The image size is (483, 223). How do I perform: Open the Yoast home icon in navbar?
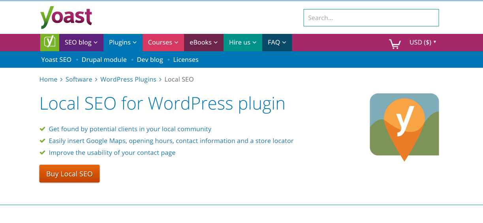[x=50, y=43]
